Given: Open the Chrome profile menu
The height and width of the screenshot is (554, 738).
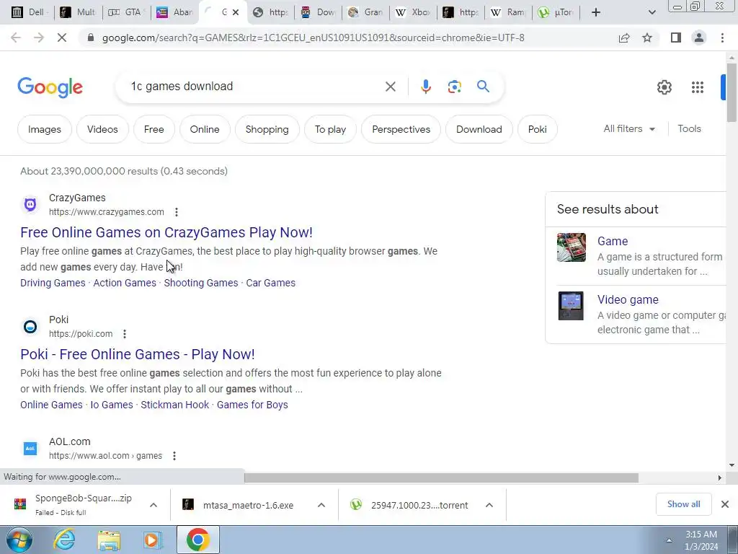Looking at the screenshot, I should click(x=699, y=38).
